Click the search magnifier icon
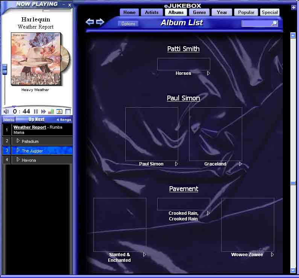This screenshot has width=299, height=278. 275,24
